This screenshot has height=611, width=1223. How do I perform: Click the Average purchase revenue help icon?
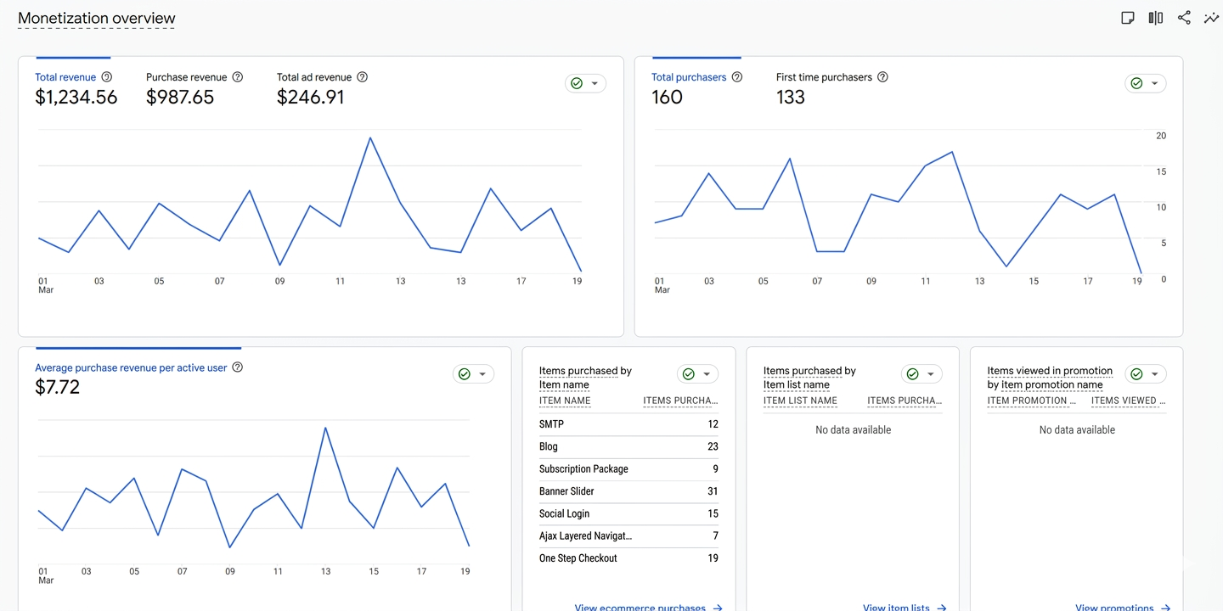click(237, 367)
